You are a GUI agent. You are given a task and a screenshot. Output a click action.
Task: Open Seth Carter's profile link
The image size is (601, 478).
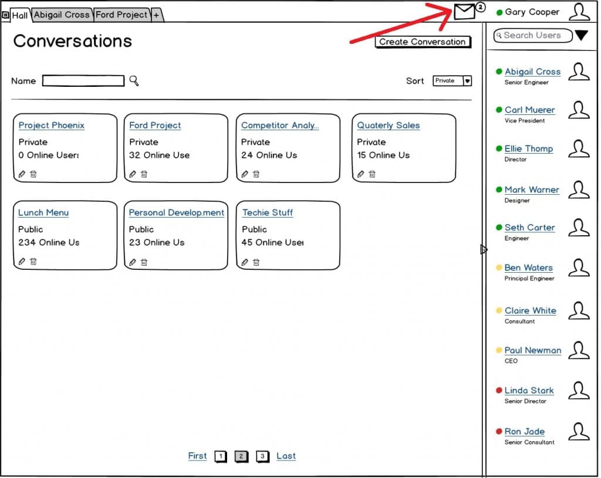530,228
